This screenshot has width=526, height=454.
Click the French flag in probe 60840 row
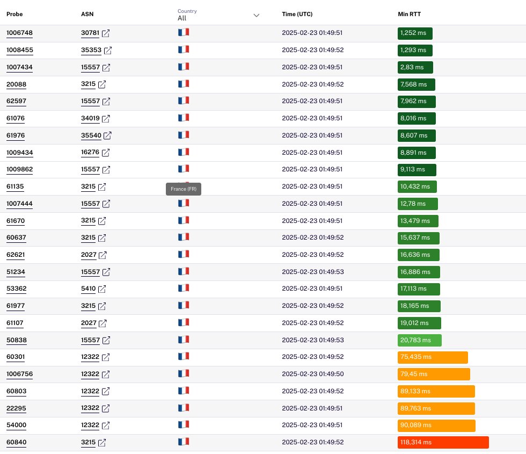[x=184, y=442]
